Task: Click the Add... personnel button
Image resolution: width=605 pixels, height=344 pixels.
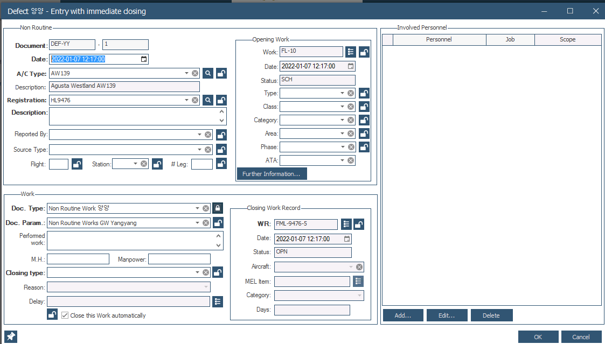Action: pos(403,315)
